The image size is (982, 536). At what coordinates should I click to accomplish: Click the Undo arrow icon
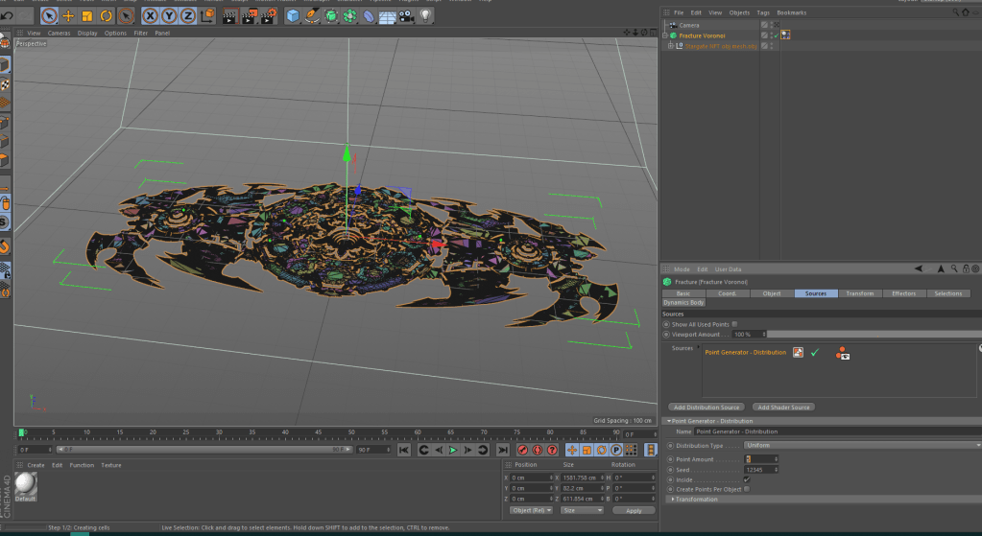[x=8, y=16]
